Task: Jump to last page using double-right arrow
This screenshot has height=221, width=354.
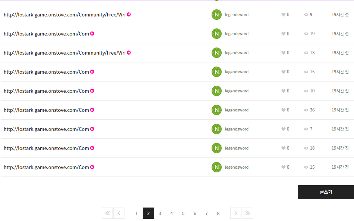Action: [x=247, y=213]
